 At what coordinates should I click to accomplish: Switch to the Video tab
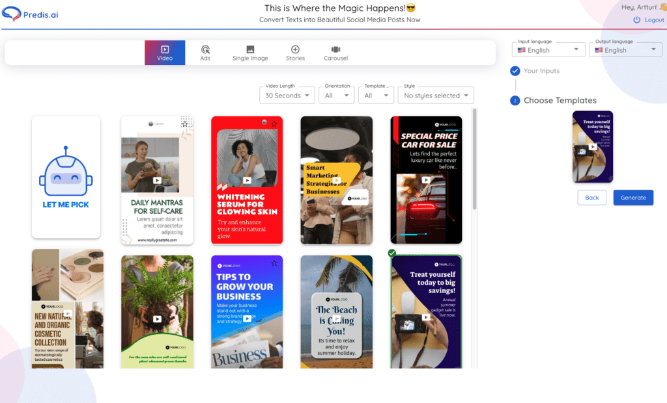(165, 53)
